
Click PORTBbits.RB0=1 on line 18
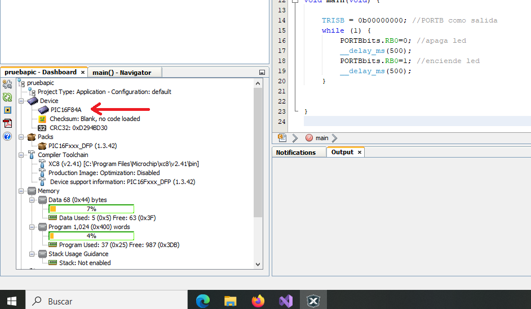(x=375, y=61)
